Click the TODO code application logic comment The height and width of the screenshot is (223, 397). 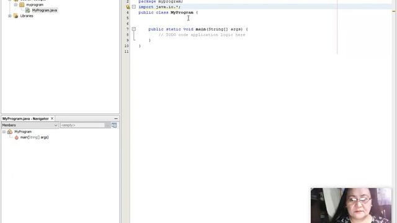[x=202, y=35]
